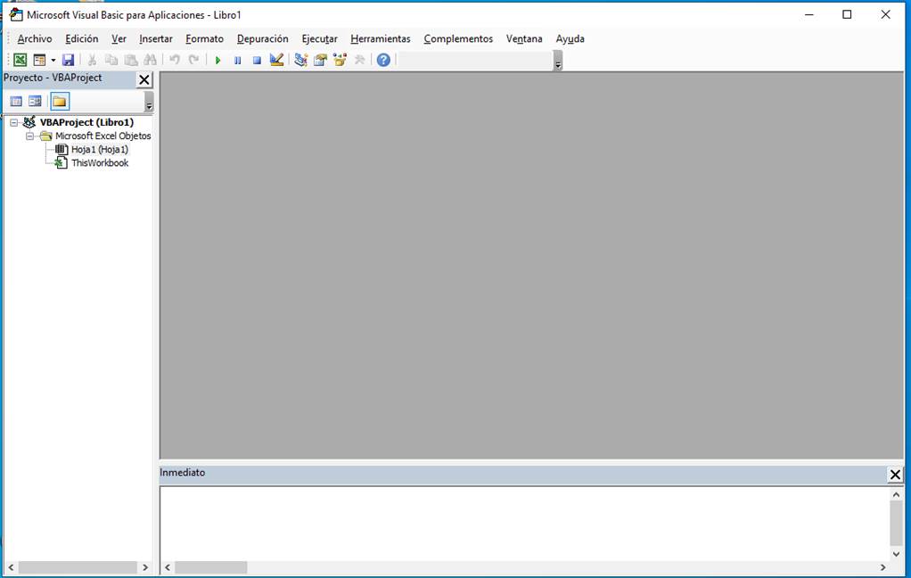Image resolution: width=911 pixels, height=578 pixels.
Task: Click inside the Inmediato text area
Action: click(525, 524)
